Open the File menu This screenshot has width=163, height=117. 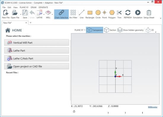(4, 7)
